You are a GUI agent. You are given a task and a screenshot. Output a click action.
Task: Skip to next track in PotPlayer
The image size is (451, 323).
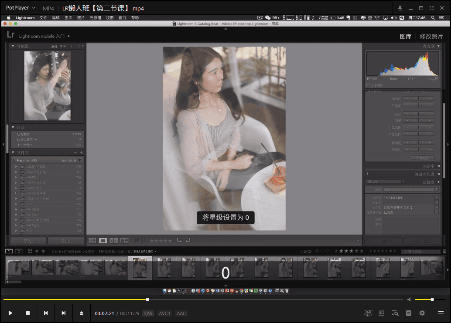64,313
